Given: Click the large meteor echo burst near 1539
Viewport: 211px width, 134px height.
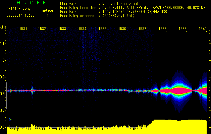Looking at the screenshot, I should (x=180, y=91).
